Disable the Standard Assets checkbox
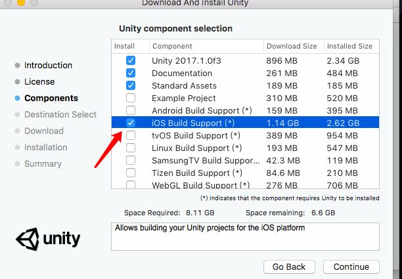402x279 pixels. (x=131, y=85)
